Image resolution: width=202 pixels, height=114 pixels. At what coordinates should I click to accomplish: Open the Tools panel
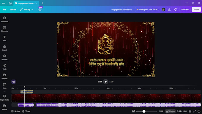(4, 67)
